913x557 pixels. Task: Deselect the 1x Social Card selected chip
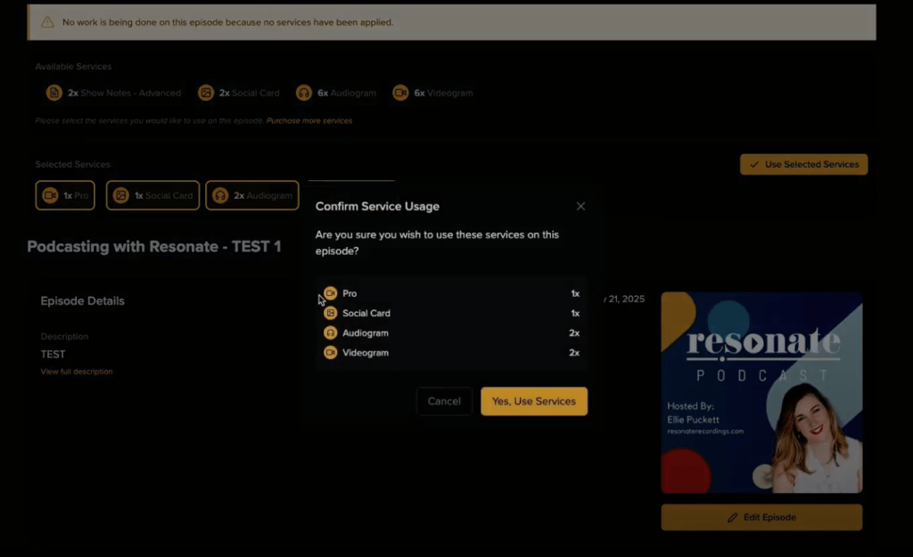pyautogui.click(x=152, y=195)
